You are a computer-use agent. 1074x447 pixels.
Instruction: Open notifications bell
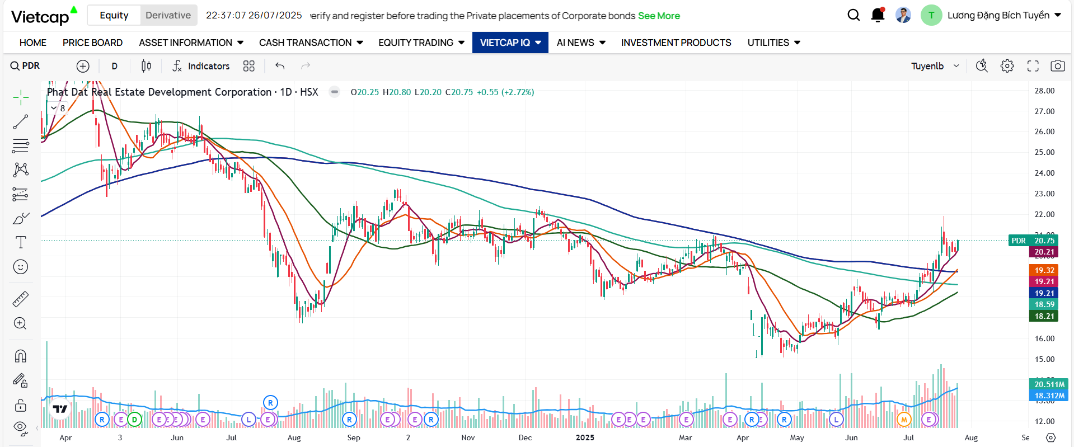click(x=878, y=15)
